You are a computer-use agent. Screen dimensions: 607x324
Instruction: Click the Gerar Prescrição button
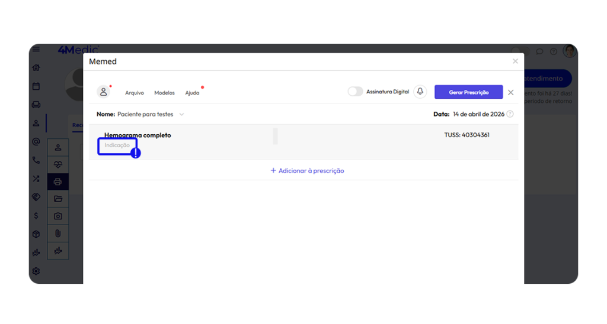(468, 92)
